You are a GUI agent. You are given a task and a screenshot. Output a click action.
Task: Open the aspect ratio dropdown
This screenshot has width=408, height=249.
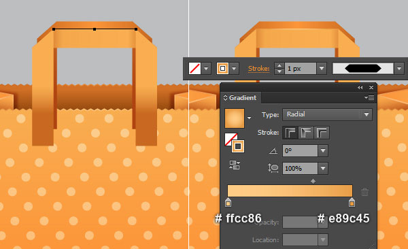(x=323, y=169)
